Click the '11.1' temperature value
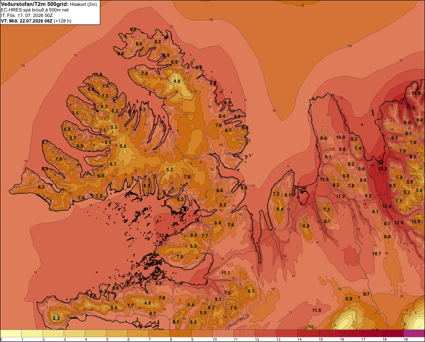 [226, 273]
